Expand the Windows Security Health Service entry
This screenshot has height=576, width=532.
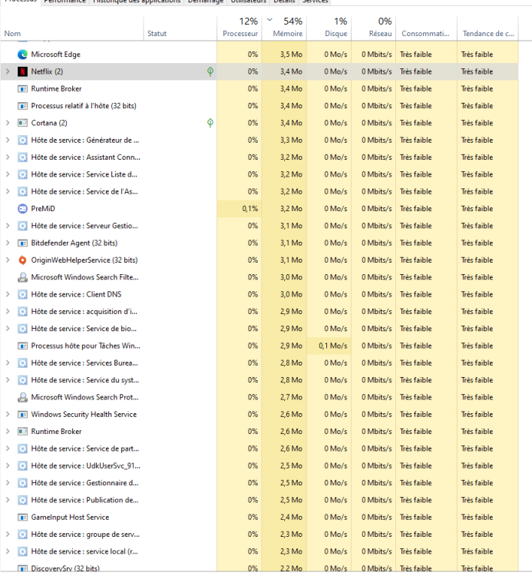(x=8, y=415)
